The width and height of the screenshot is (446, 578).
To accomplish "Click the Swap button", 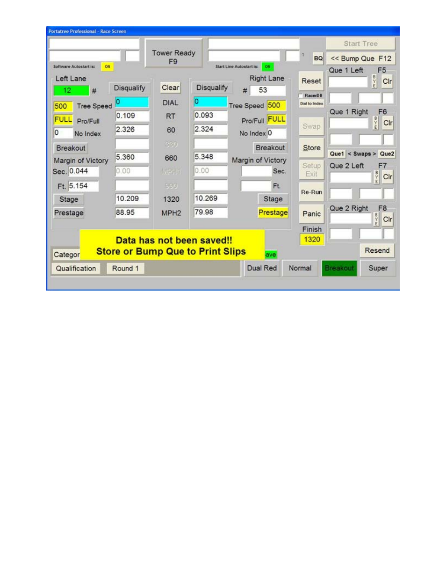I will tap(311, 126).
